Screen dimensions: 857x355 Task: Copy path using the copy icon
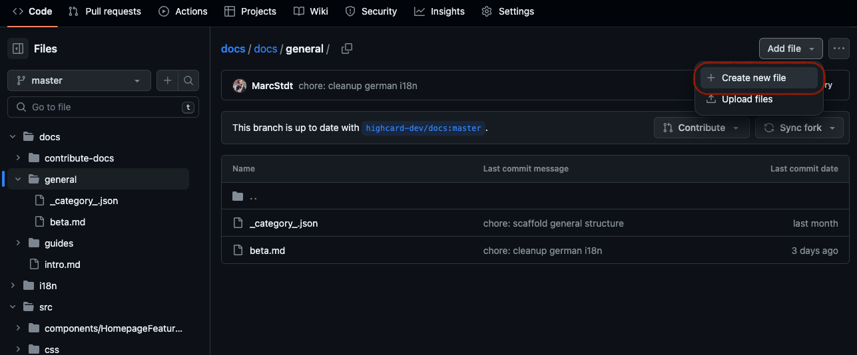click(x=346, y=49)
